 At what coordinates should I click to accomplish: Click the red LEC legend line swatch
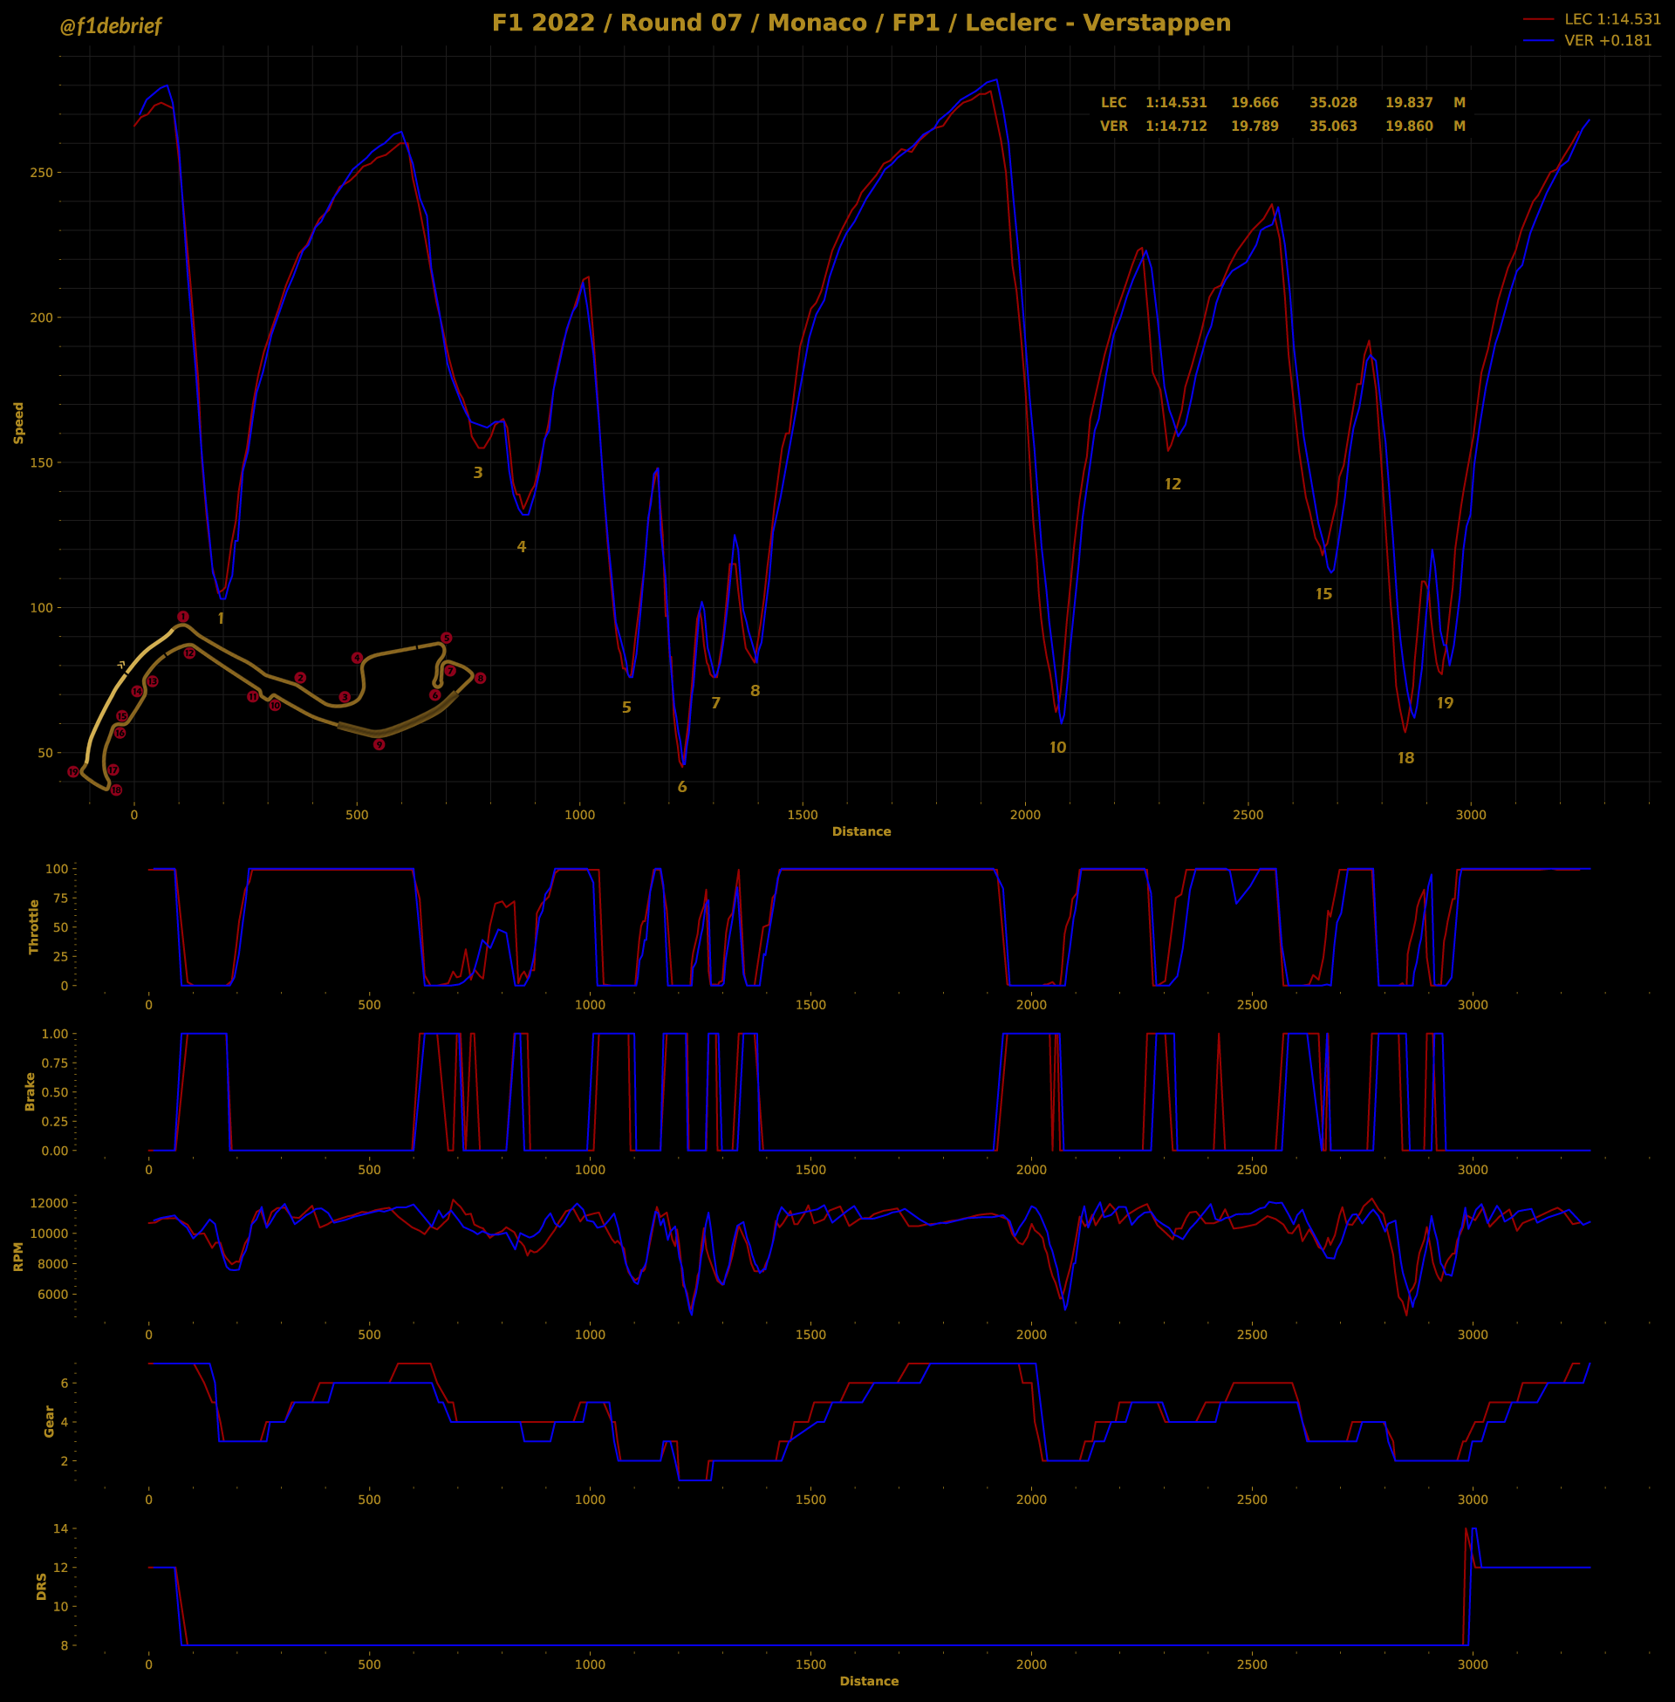(1539, 19)
